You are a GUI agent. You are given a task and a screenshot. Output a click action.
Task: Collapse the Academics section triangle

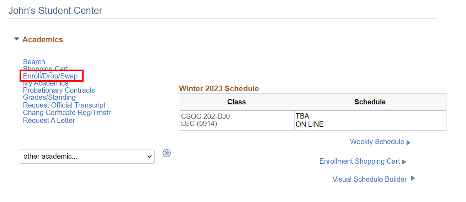pyautogui.click(x=16, y=39)
